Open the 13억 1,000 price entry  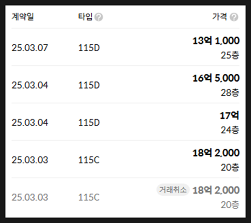pos(216,40)
